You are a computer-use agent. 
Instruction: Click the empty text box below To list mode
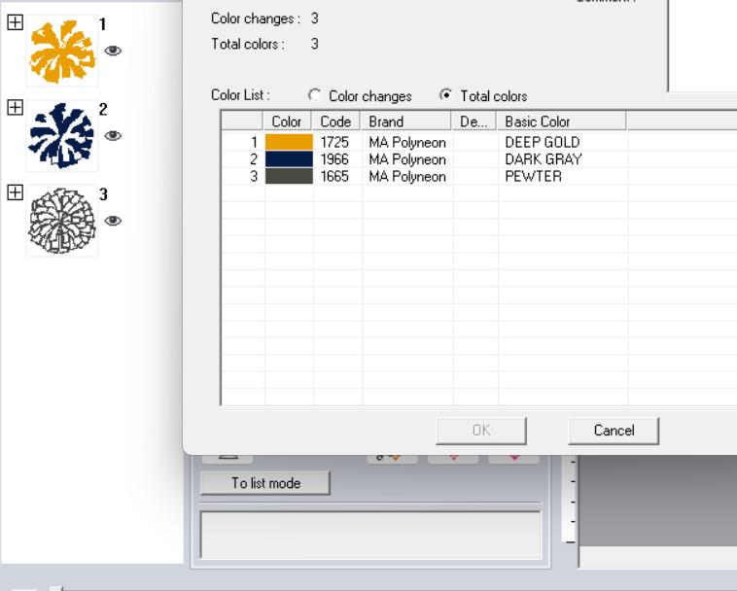pos(370,535)
